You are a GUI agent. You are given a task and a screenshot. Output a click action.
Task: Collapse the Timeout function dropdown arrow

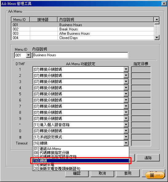point(126,143)
